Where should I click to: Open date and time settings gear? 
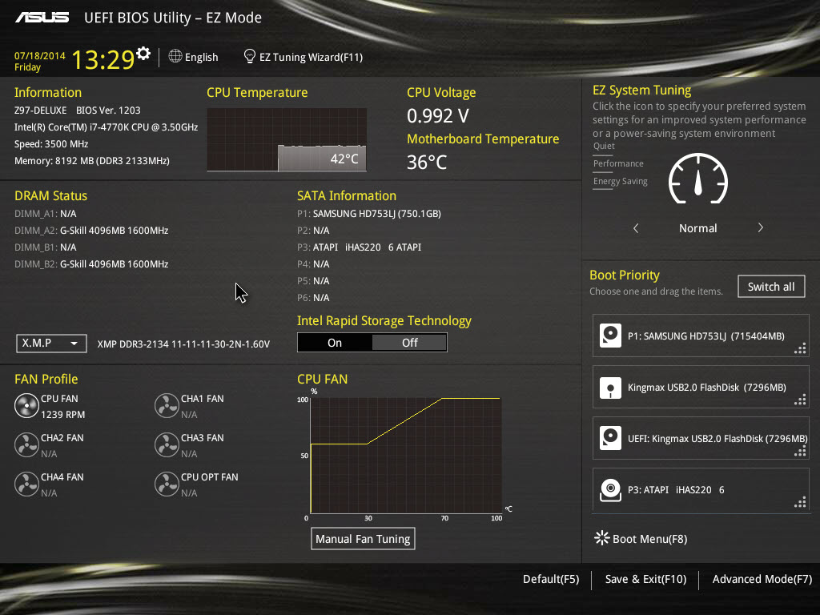point(143,54)
